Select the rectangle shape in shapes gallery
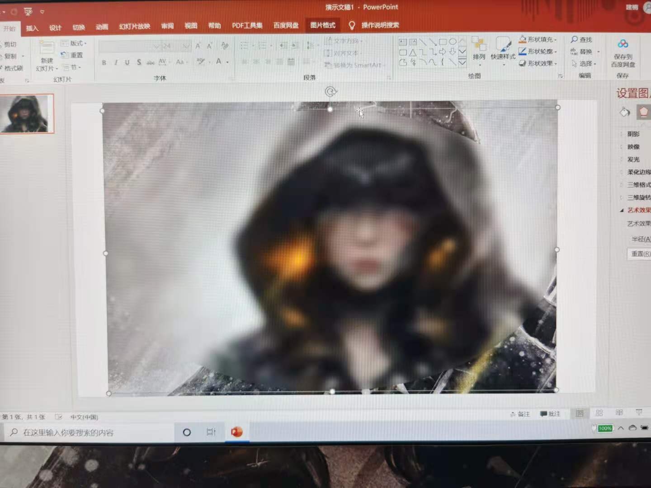 pos(443,42)
